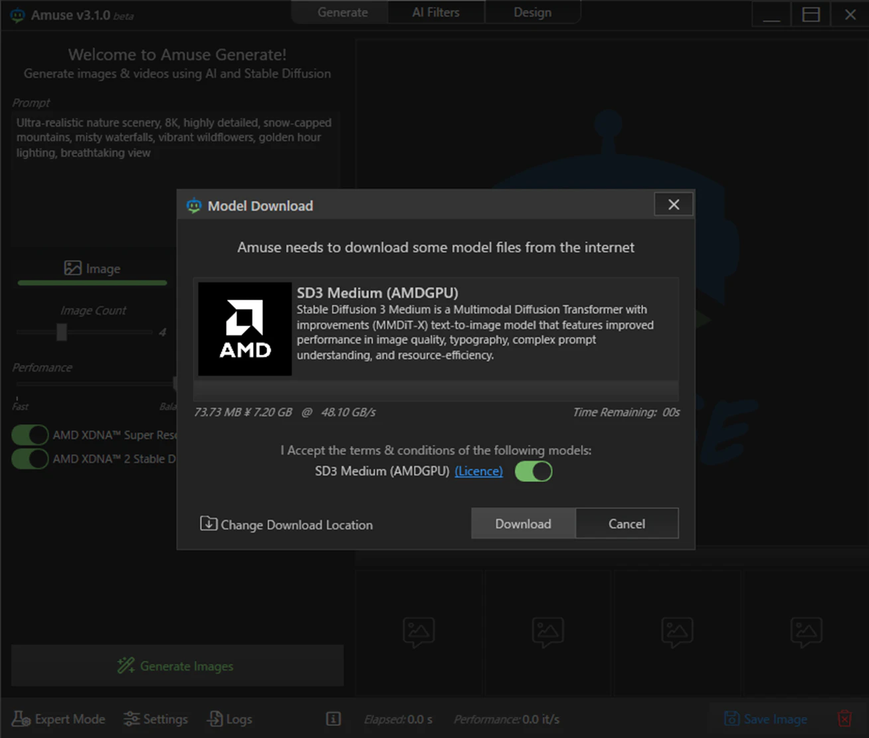This screenshot has height=738, width=869.
Task: Toggle AMD XDNA 2 Stable Diffusion switch
Action: [x=30, y=459]
